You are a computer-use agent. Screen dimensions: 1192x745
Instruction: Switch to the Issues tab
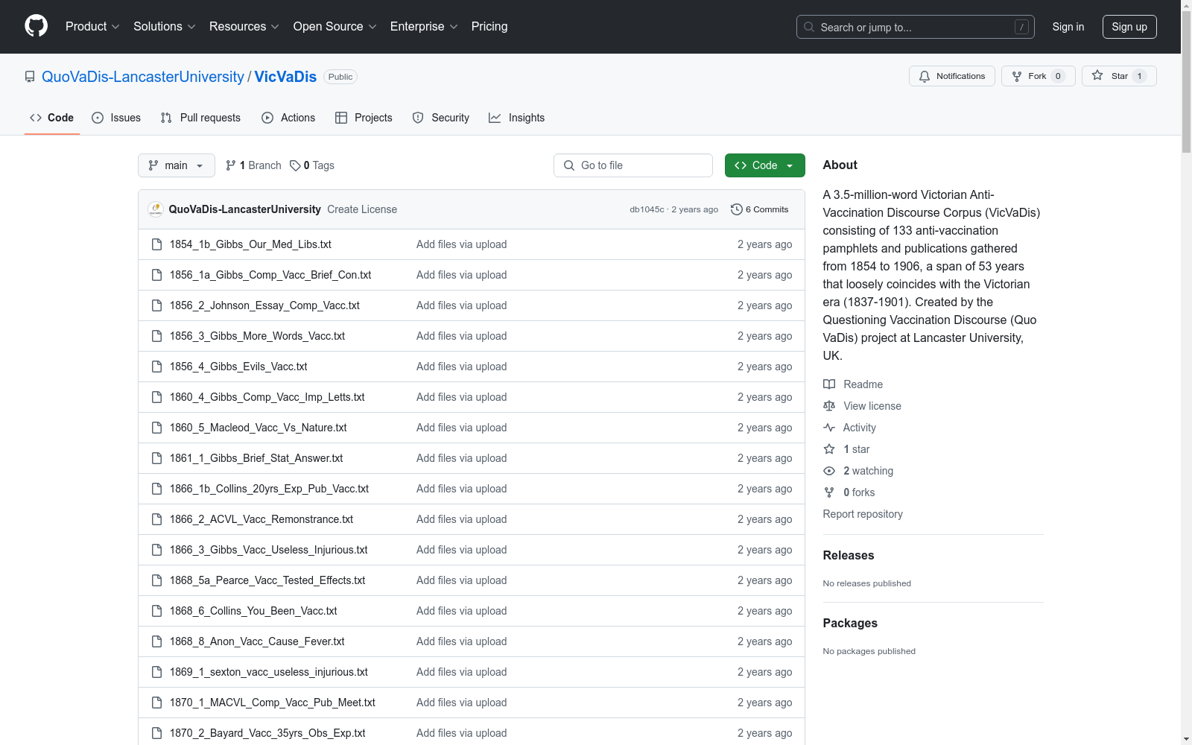(x=116, y=118)
